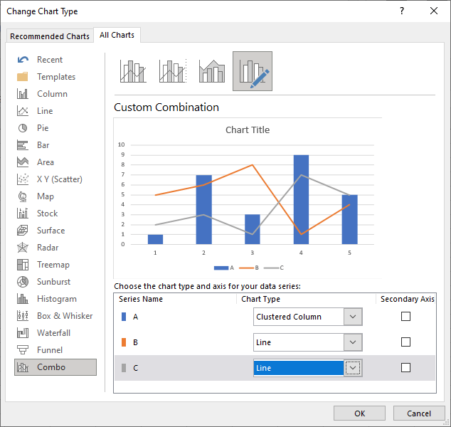
Task: Select the Recent charts icon
Action: coord(23,60)
